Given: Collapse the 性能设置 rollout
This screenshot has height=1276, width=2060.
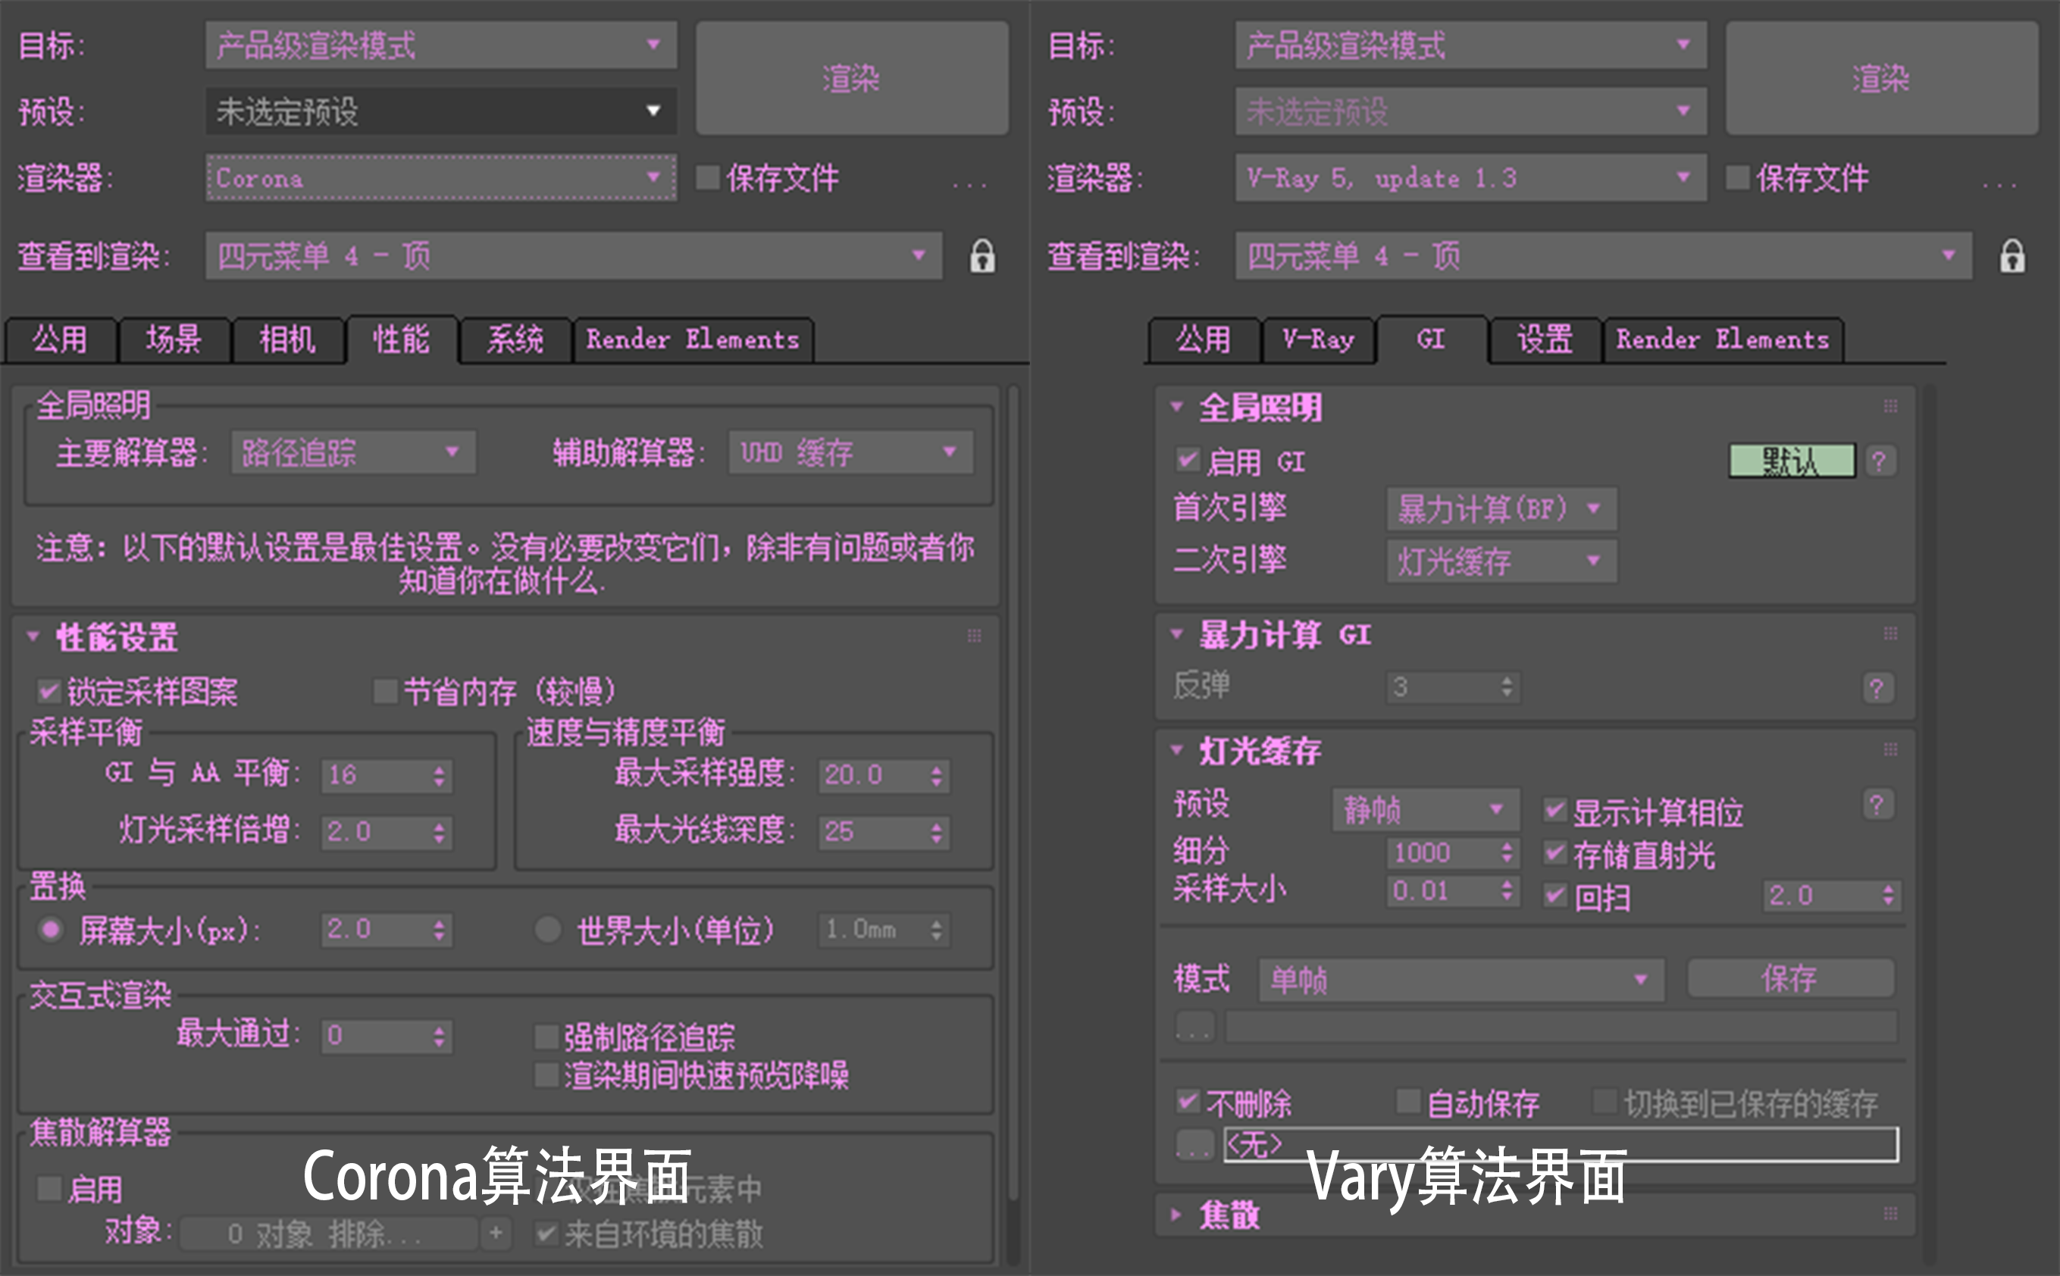Looking at the screenshot, I should pos(33,636).
